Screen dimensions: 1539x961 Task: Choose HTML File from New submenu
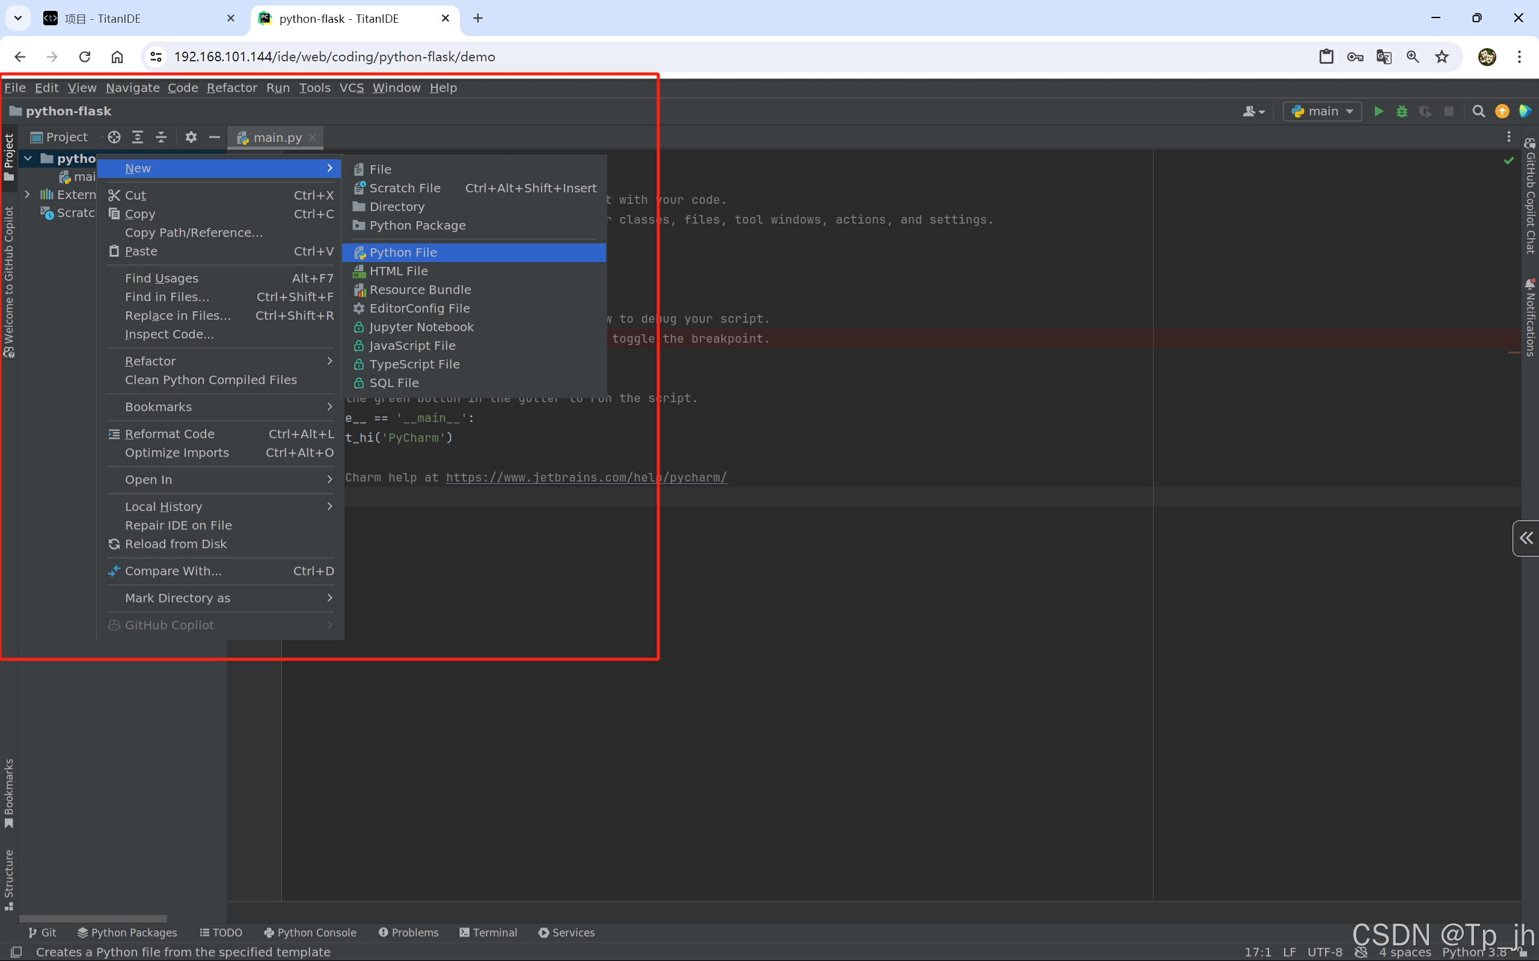(x=474, y=271)
